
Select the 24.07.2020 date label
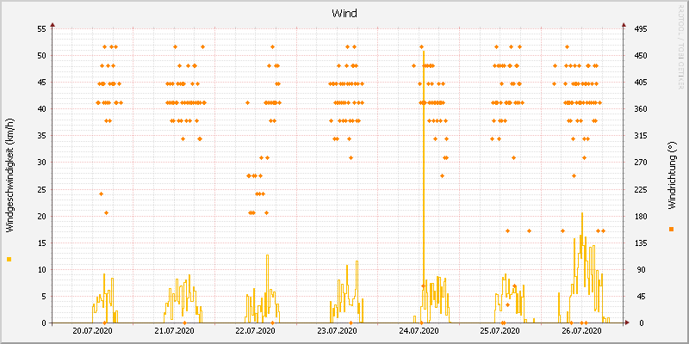(419, 331)
